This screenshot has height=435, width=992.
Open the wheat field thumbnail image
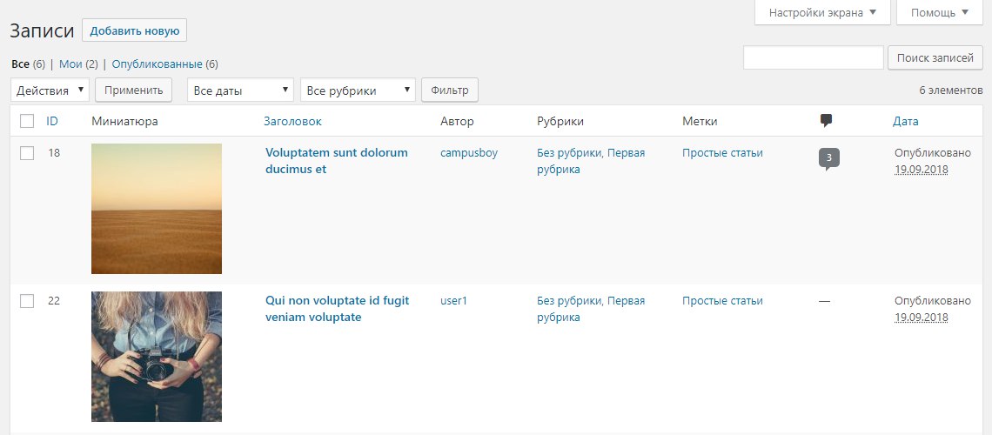click(x=157, y=209)
